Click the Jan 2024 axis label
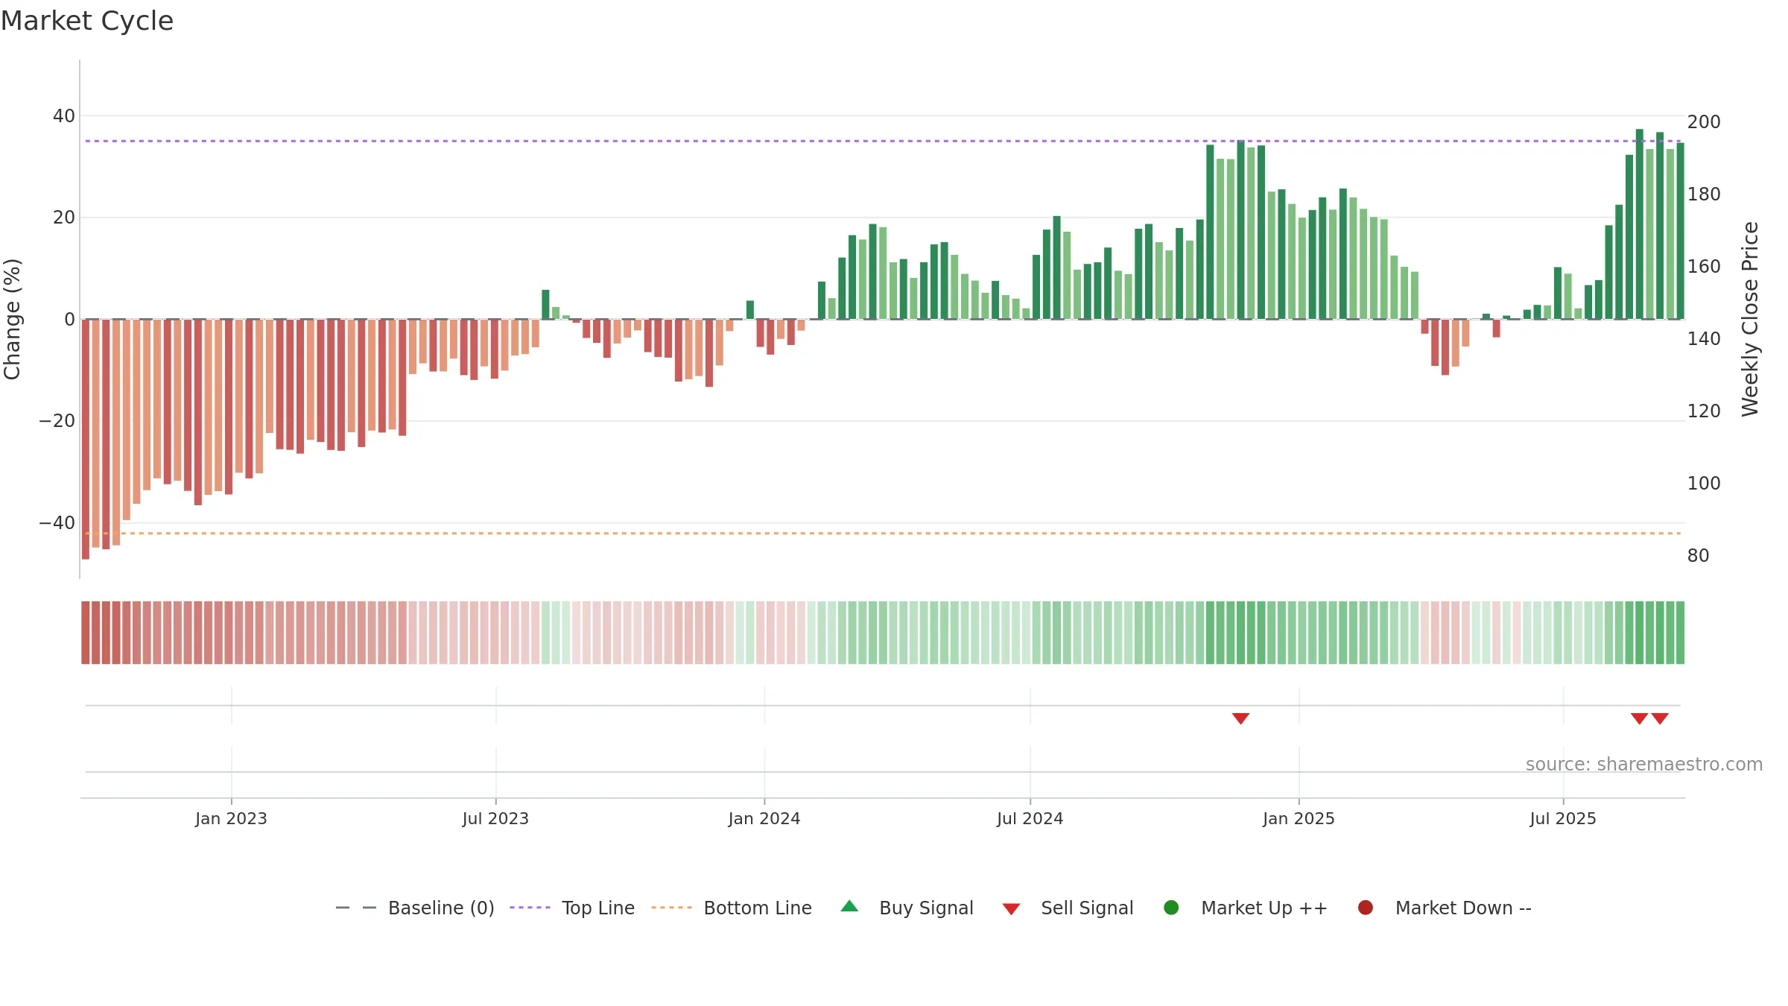1788x1006 pixels. pyautogui.click(x=764, y=818)
